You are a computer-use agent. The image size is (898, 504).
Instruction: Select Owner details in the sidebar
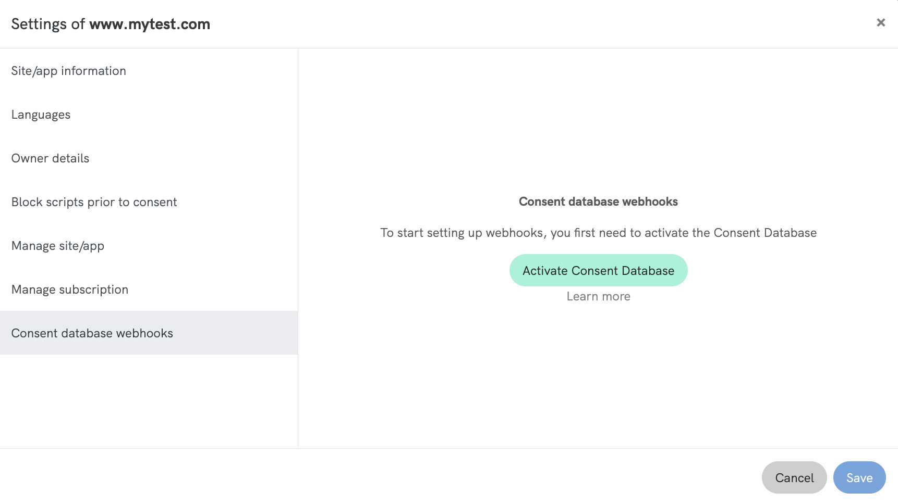[50, 158]
